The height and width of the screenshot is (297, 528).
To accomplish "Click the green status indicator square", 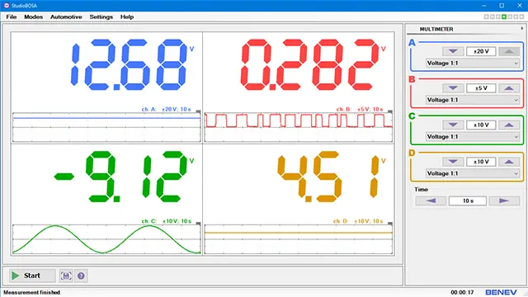I will (x=504, y=16).
